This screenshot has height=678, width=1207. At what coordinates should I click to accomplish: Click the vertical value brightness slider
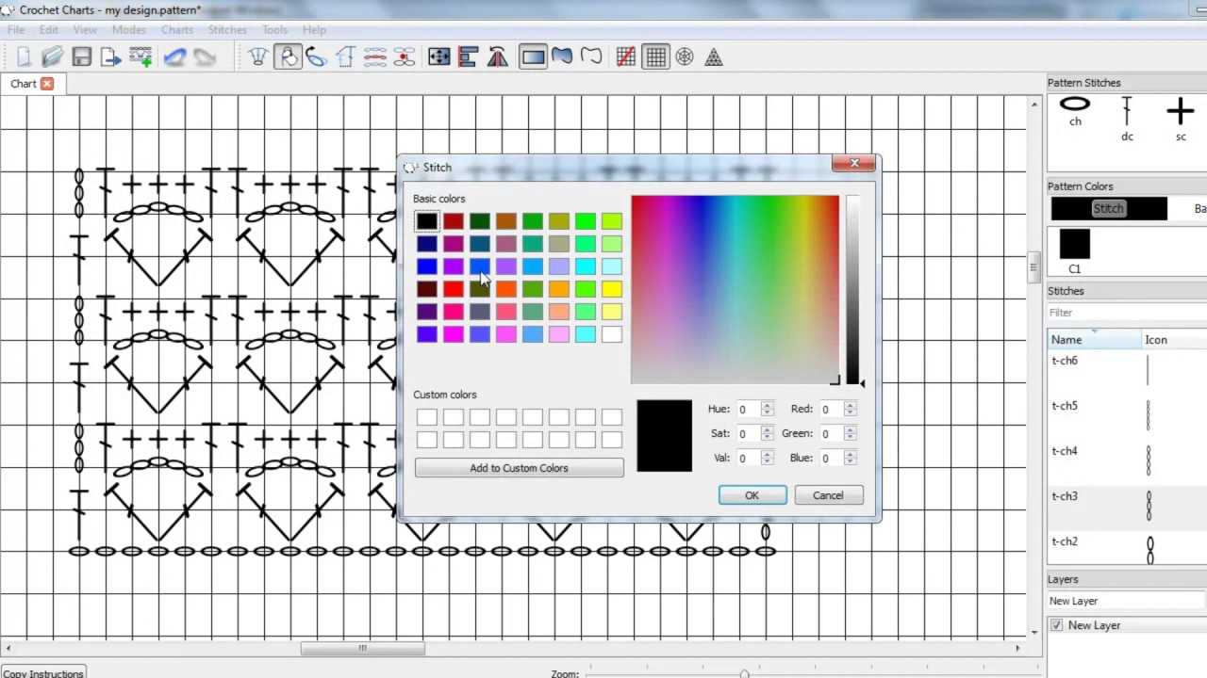[x=853, y=290]
